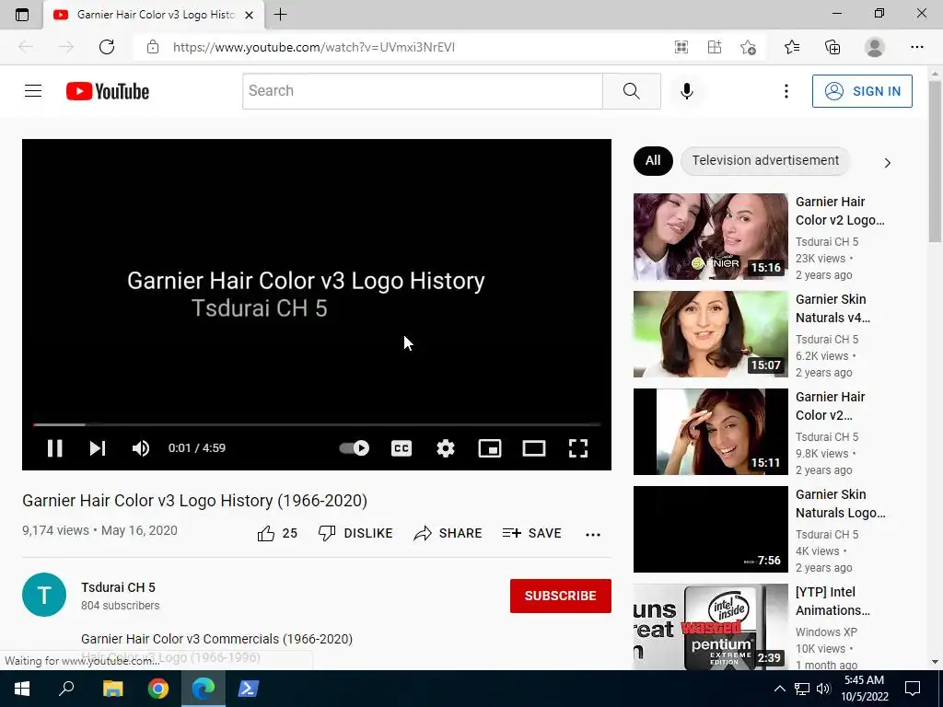This screenshot has width=943, height=707.
Task: Close the Garnier Hair Color tab
Action: pyautogui.click(x=249, y=15)
